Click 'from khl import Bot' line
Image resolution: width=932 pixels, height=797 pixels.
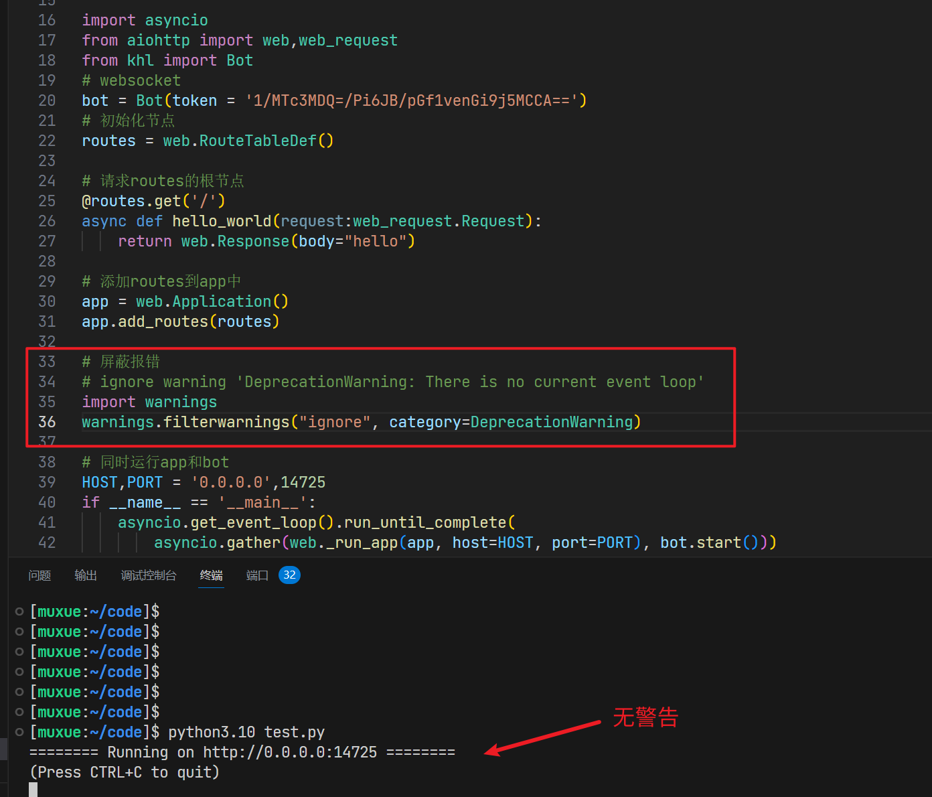point(167,60)
